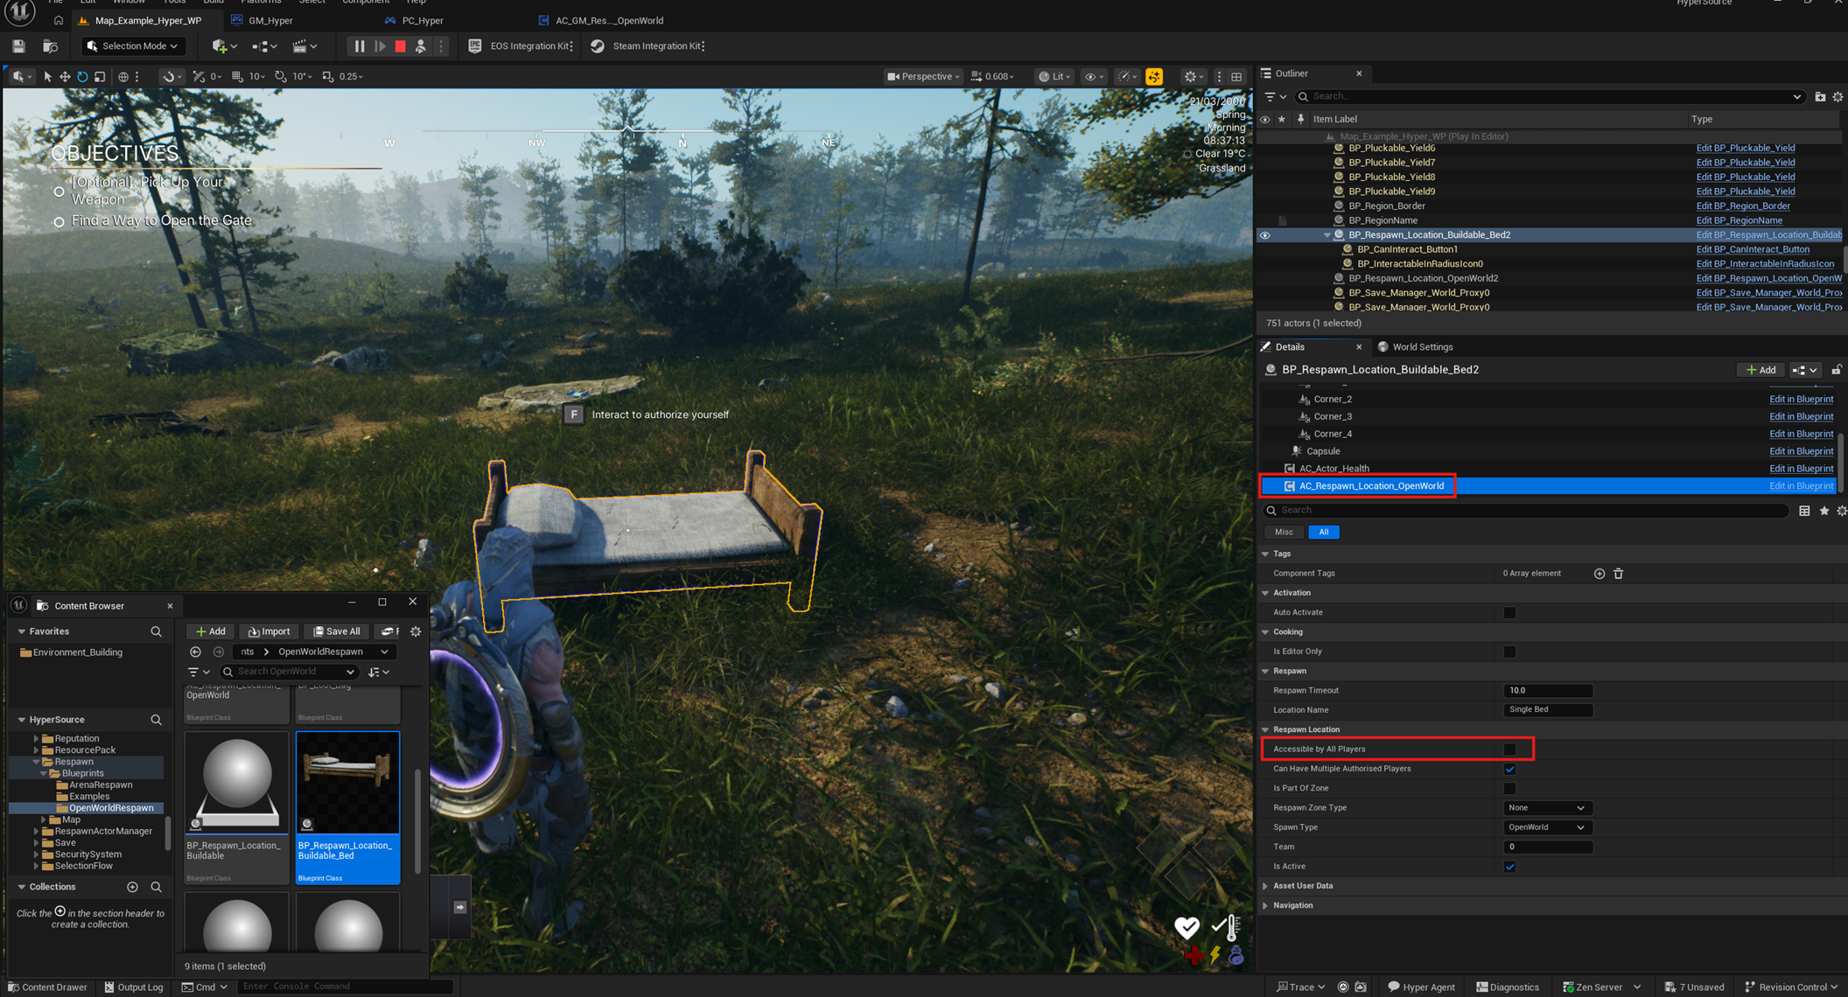Switch to the World Settings tab

tap(1415, 347)
